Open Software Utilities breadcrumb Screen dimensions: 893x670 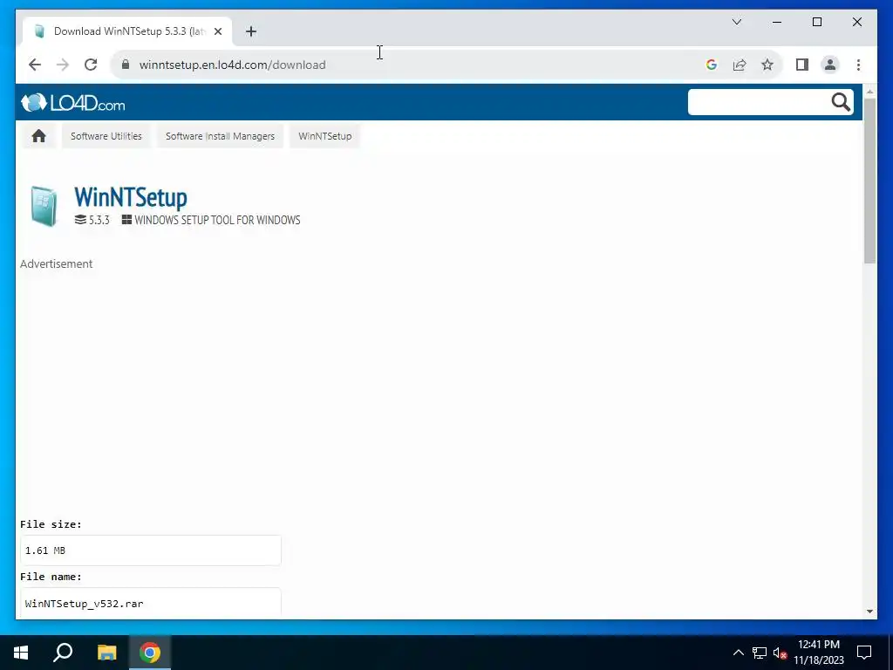[x=106, y=136]
